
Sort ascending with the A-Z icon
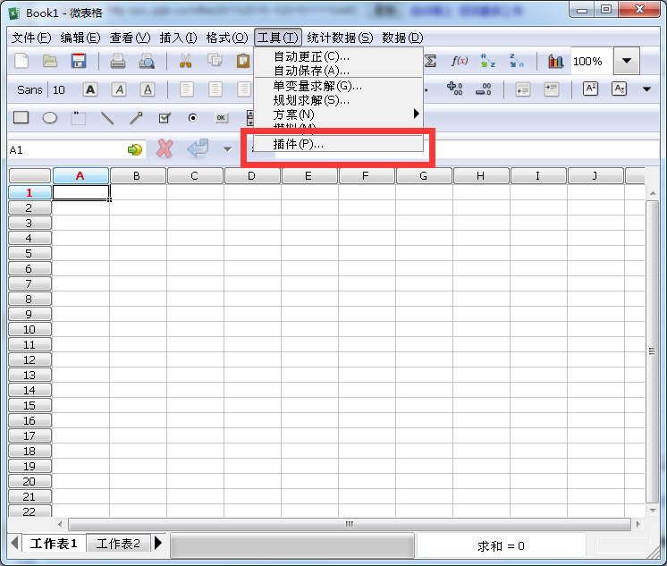pos(488,61)
